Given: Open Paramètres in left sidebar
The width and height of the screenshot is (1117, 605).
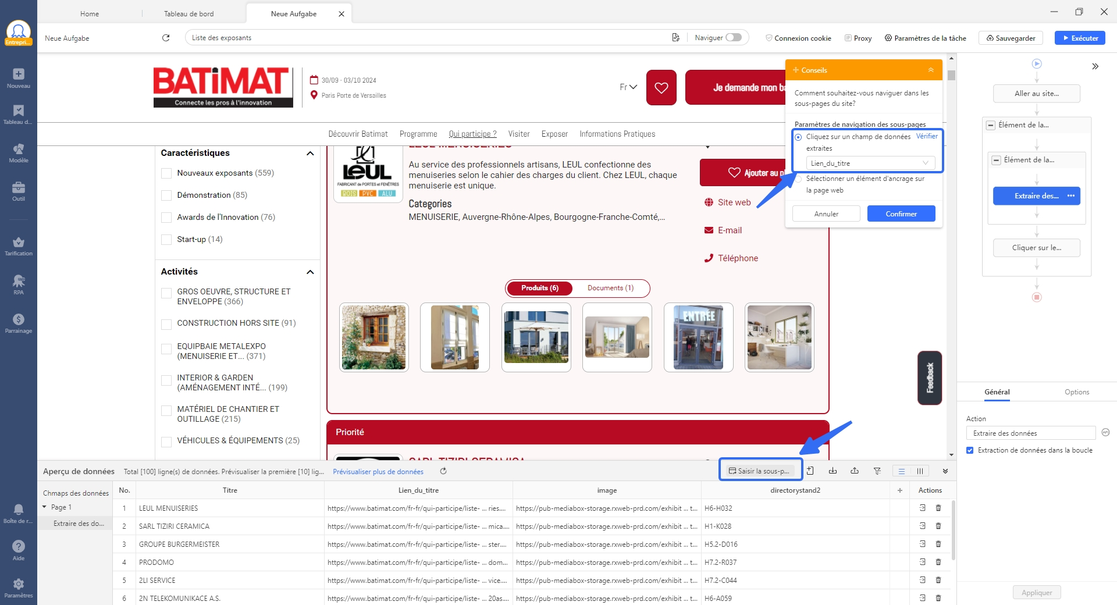Looking at the screenshot, I should pyautogui.click(x=19, y=588).
